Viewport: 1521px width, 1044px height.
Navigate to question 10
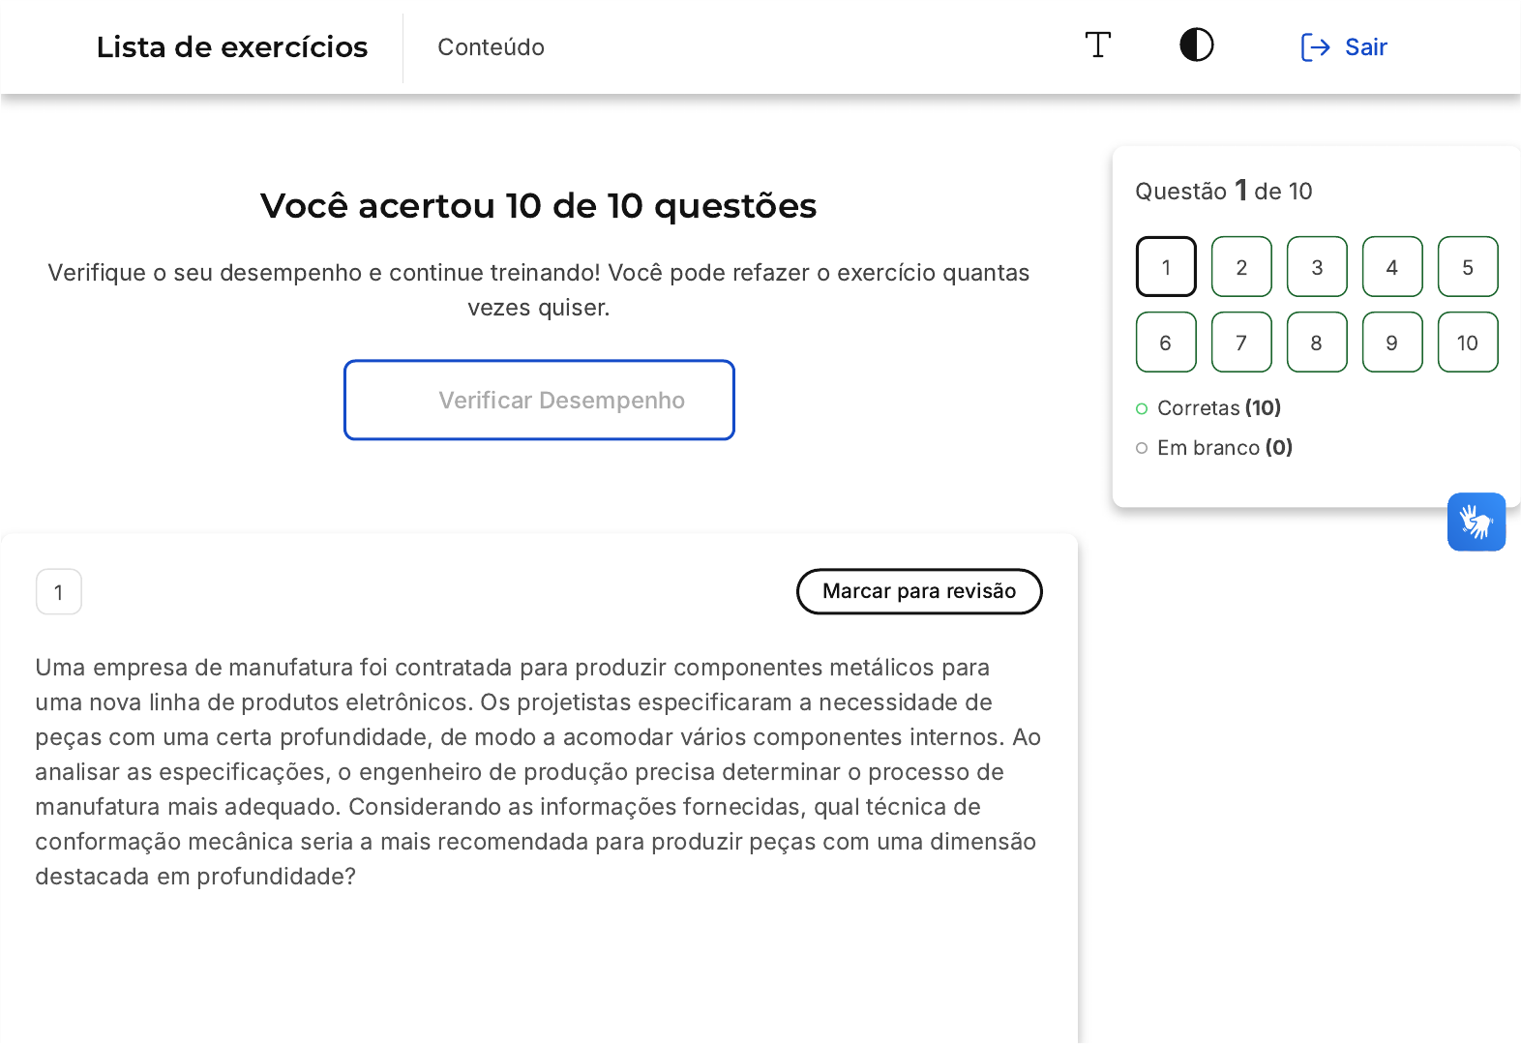click(1468, 343)
